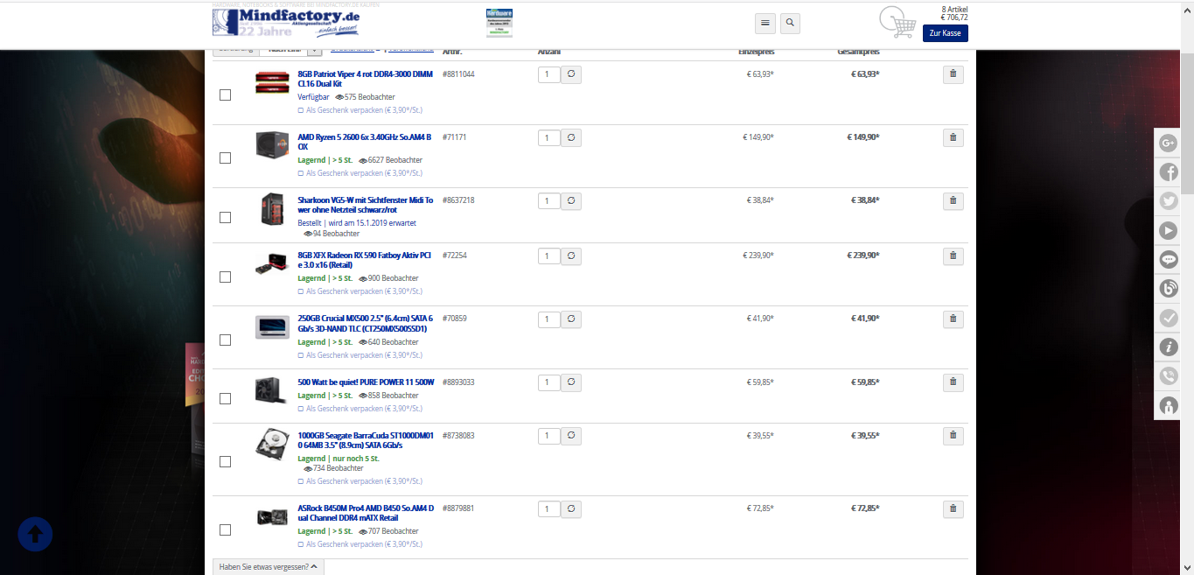The width and height of the screenshot is (1194, 575).
Task: Click quantity field for ASRock B450M Pro4
Action: coord(548,509)
